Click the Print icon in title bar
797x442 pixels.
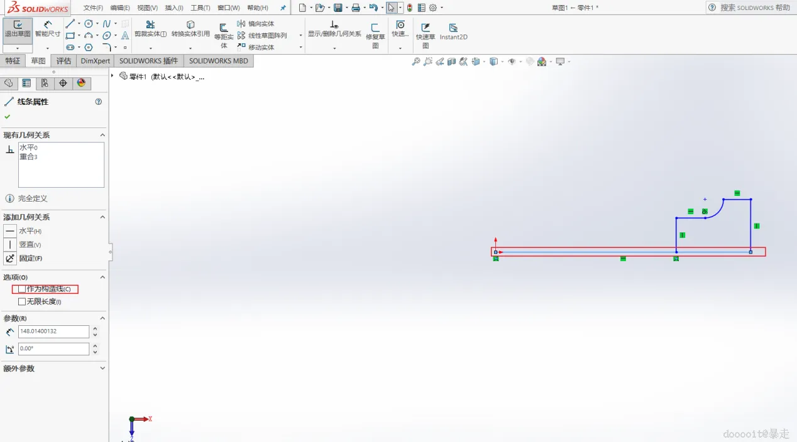(x=356, y=8)
